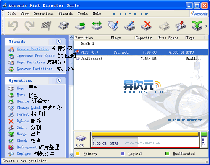Click the Acronis logo button
The image size is (210, 165).
[x=199, y=14]
